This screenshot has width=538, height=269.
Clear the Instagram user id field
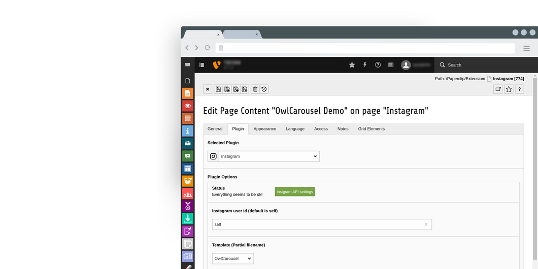426,224
